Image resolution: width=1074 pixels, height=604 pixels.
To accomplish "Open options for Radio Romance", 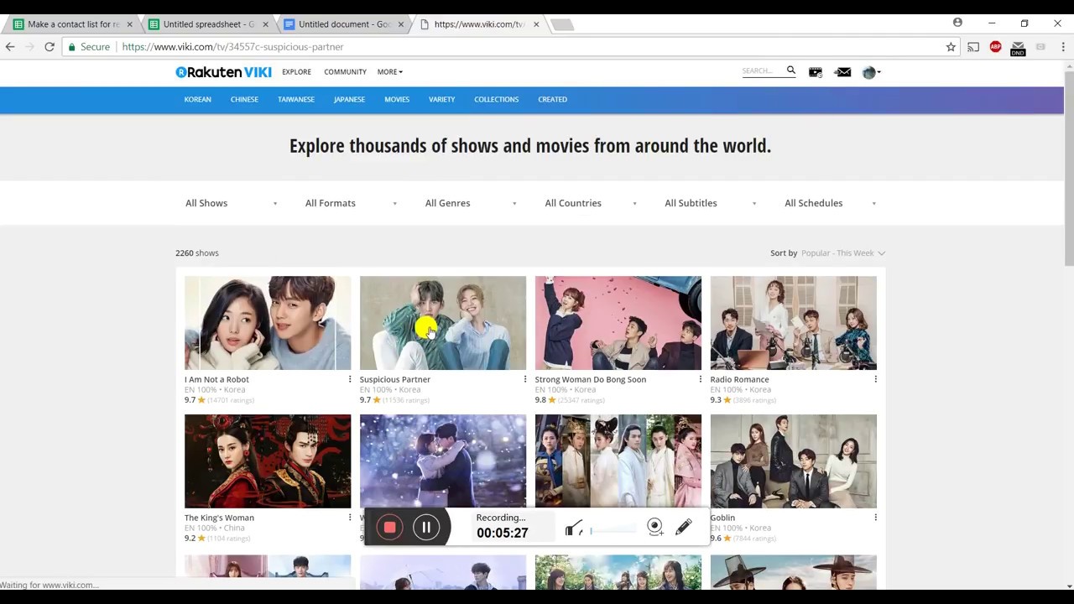I will (876, 379).
